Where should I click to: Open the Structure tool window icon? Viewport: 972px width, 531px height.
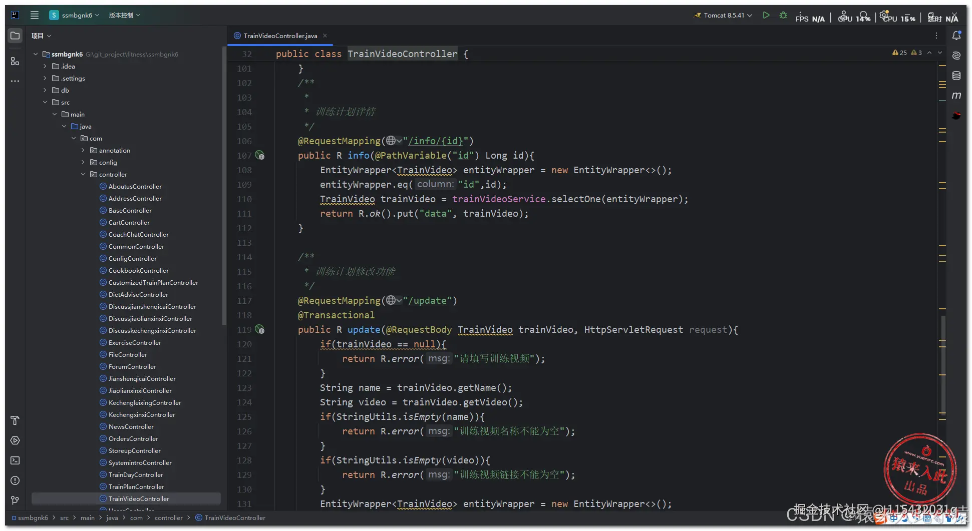[x=15, y=61]
